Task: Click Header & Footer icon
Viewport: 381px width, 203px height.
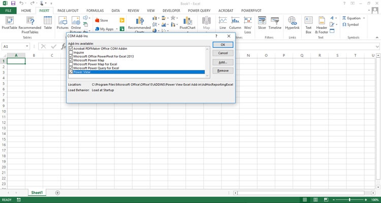Action: coord(322,20)
